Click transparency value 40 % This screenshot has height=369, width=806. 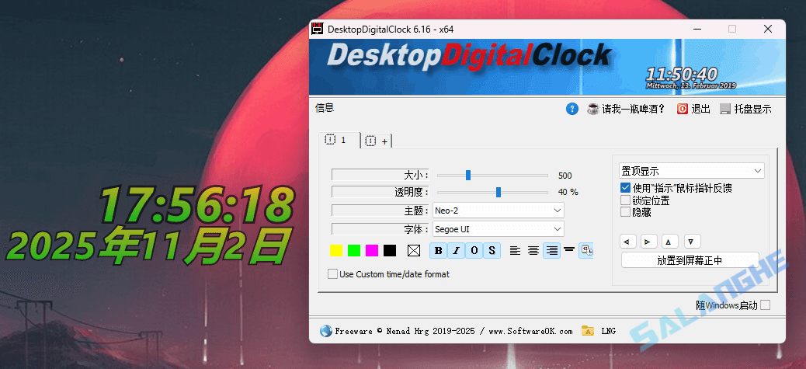568,192
